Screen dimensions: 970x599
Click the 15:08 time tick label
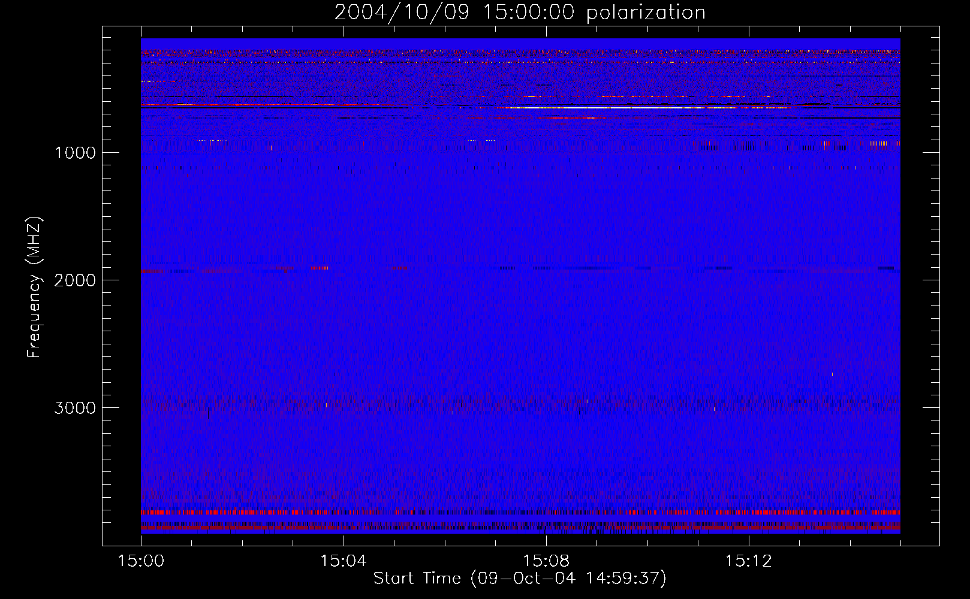pos(546,561)
